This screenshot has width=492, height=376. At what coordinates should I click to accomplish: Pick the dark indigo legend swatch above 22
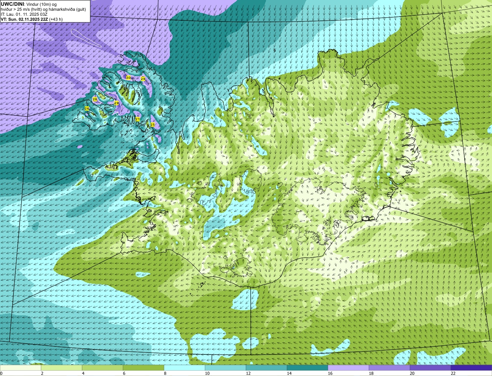click(472, 368)
